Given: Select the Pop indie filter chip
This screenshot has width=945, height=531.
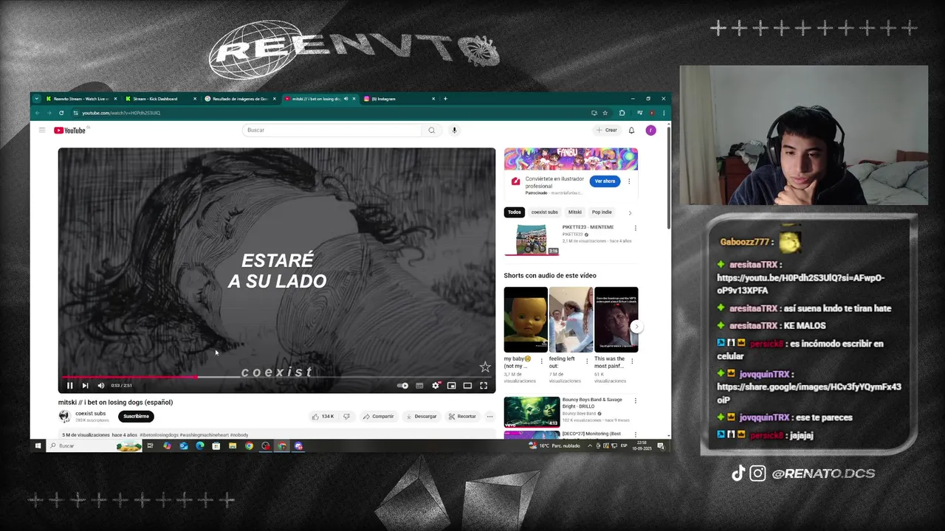Looking at the screenshot, I should point(602,212).
